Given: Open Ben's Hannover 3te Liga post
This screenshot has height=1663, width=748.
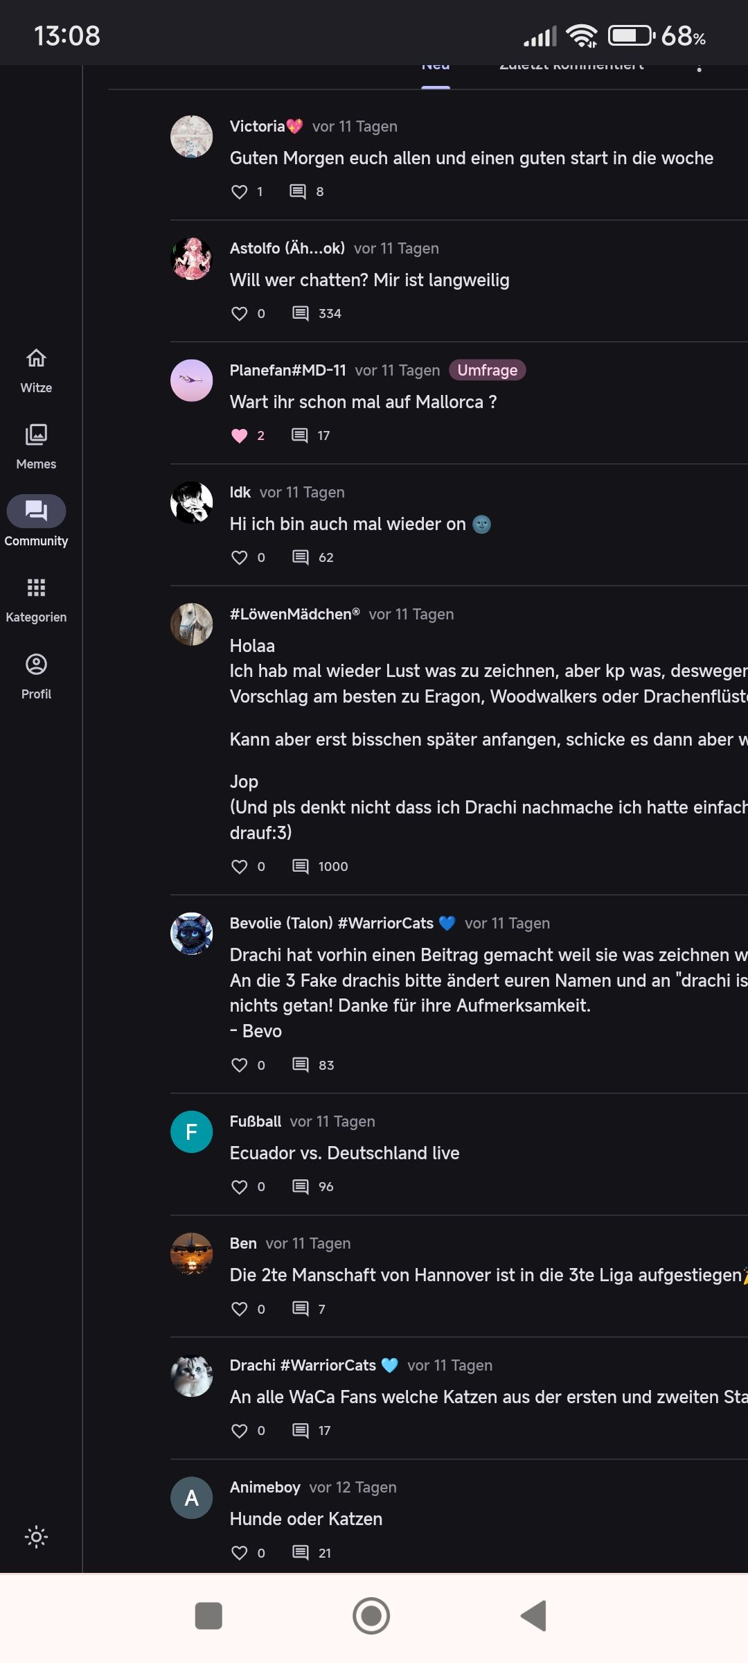Looking at the screenshot, I should click(x=485, y=1275).
